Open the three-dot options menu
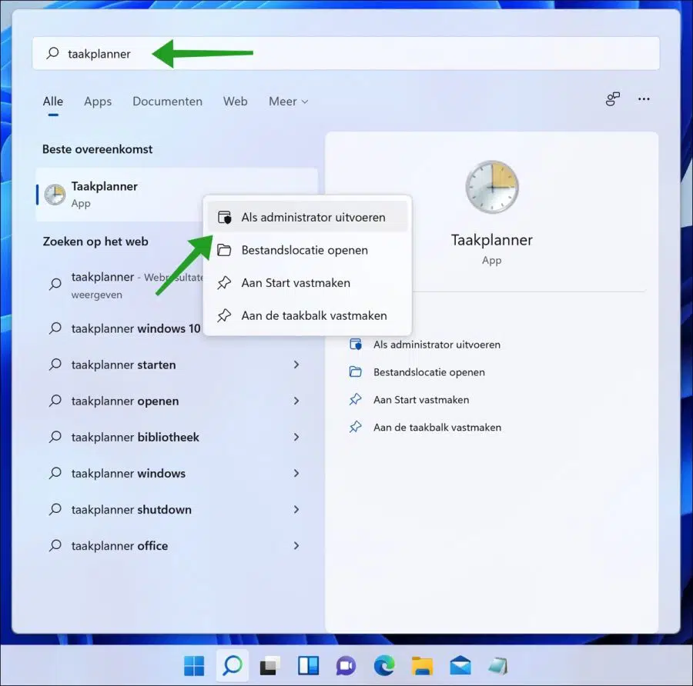The image size is (693, 686). [x=644, y=99]
